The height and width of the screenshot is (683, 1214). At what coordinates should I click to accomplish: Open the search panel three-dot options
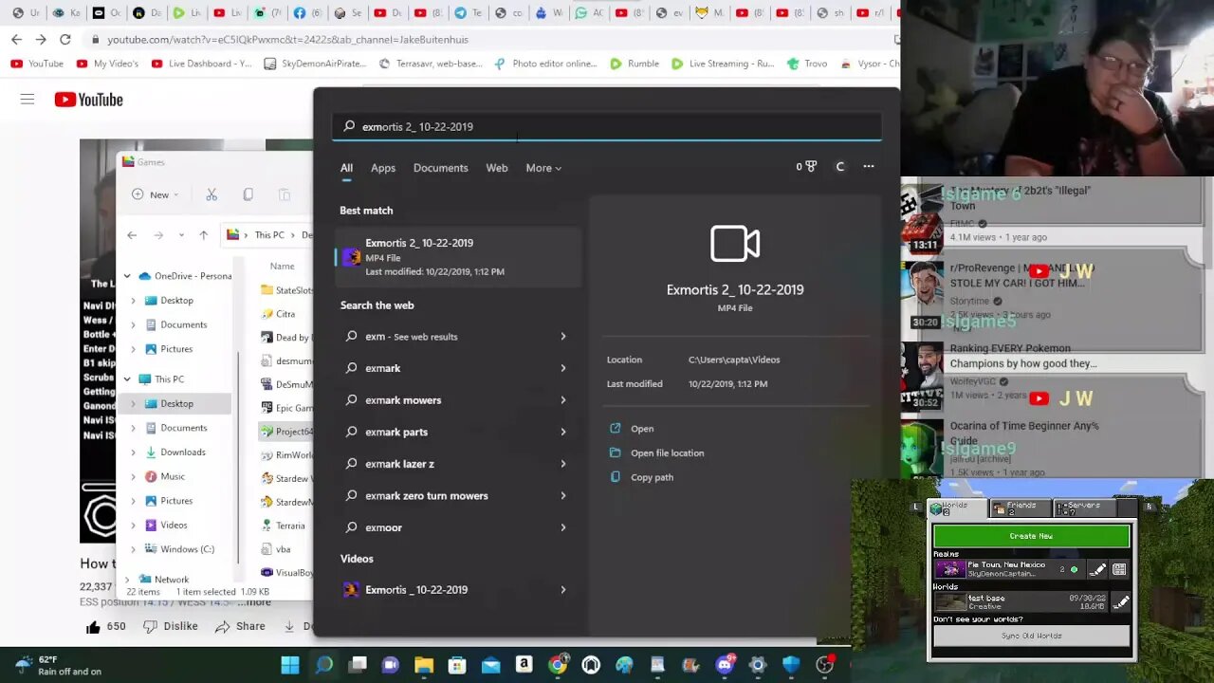click(x=868, y=167)
